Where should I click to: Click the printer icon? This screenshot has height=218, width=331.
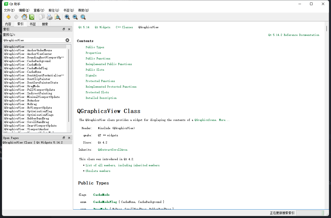(49, 17)
